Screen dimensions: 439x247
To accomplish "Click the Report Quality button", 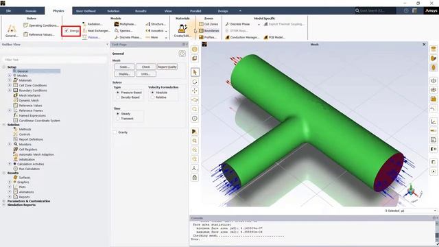I will (x=167, y=67).
